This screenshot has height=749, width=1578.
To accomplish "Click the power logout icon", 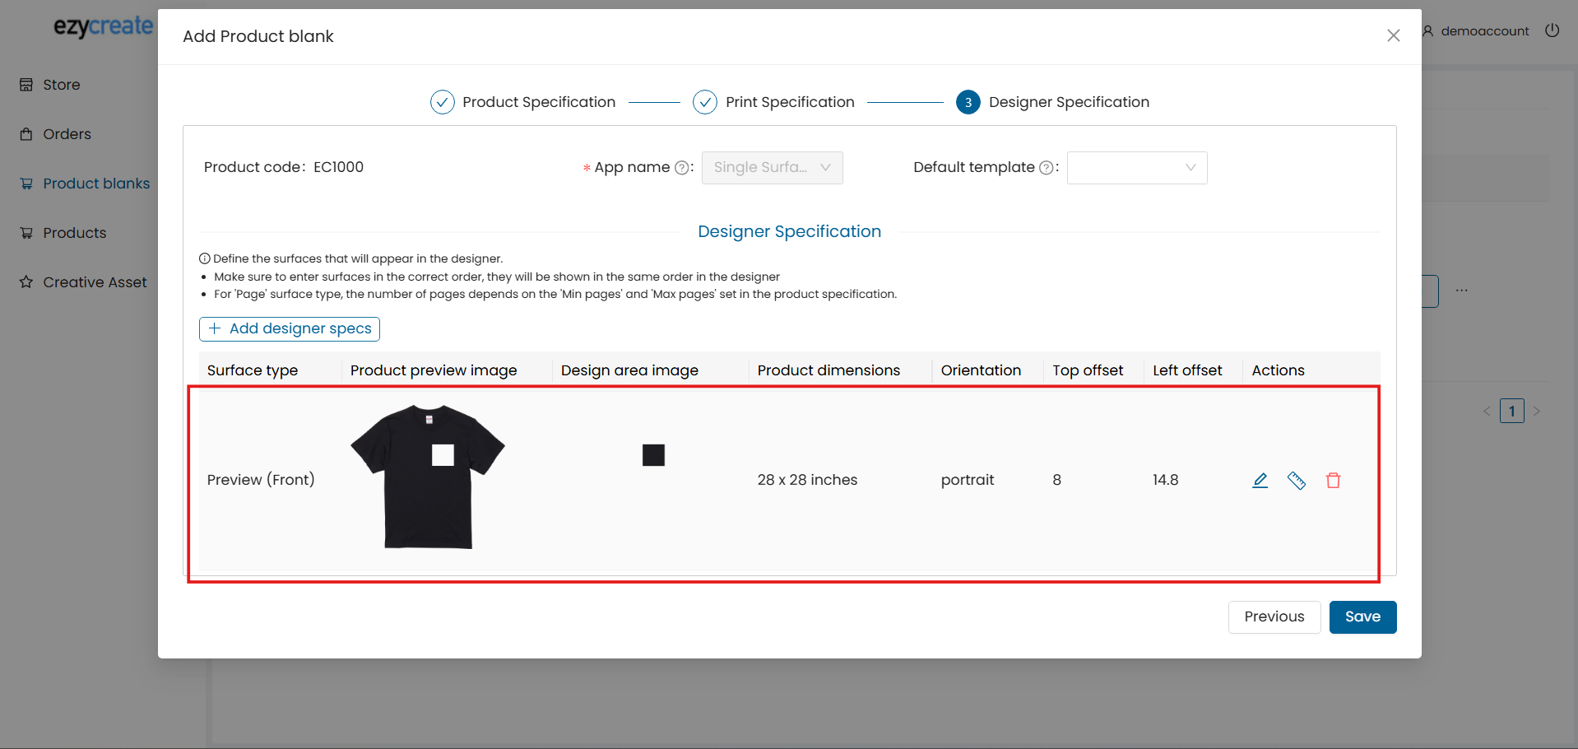I will (1552, 30).
